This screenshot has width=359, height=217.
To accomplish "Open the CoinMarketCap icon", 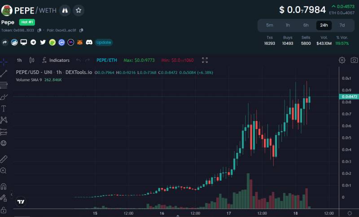I will tap(61, 42).
